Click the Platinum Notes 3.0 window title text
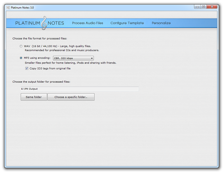This screenshot has height=172, width=223. click(22, 7)
